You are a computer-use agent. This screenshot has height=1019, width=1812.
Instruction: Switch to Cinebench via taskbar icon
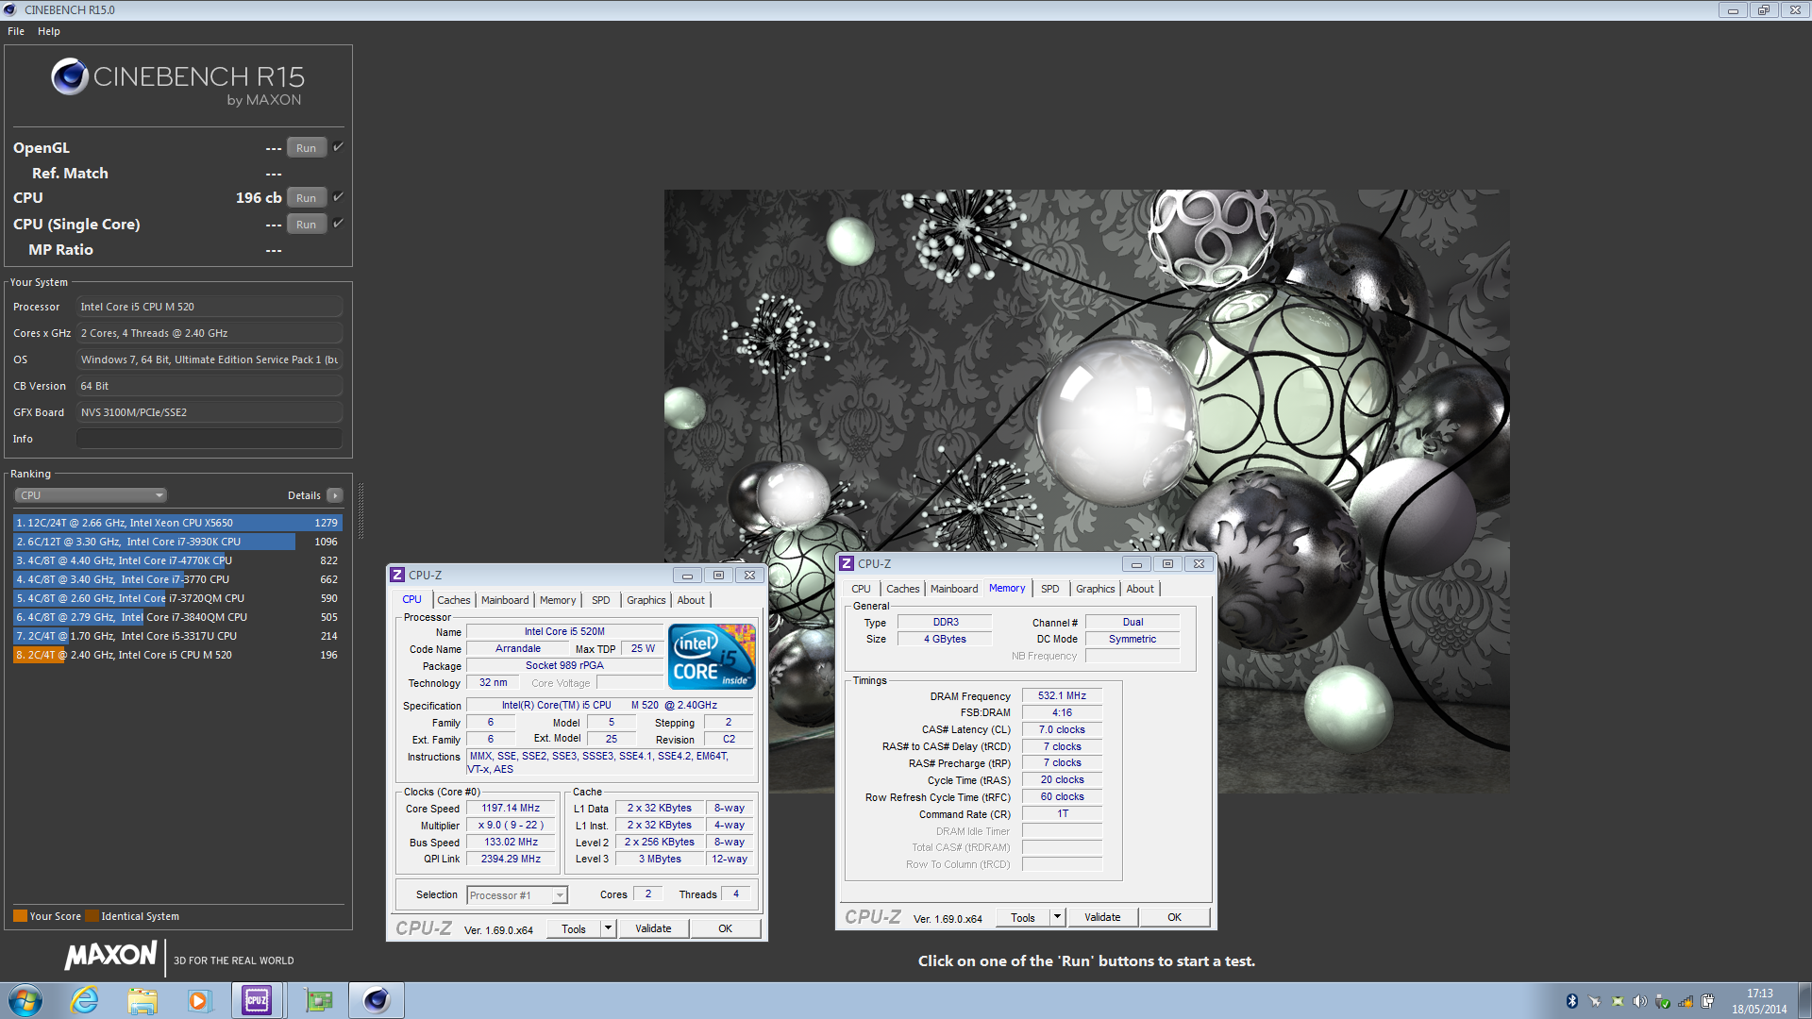point(377,1000)
